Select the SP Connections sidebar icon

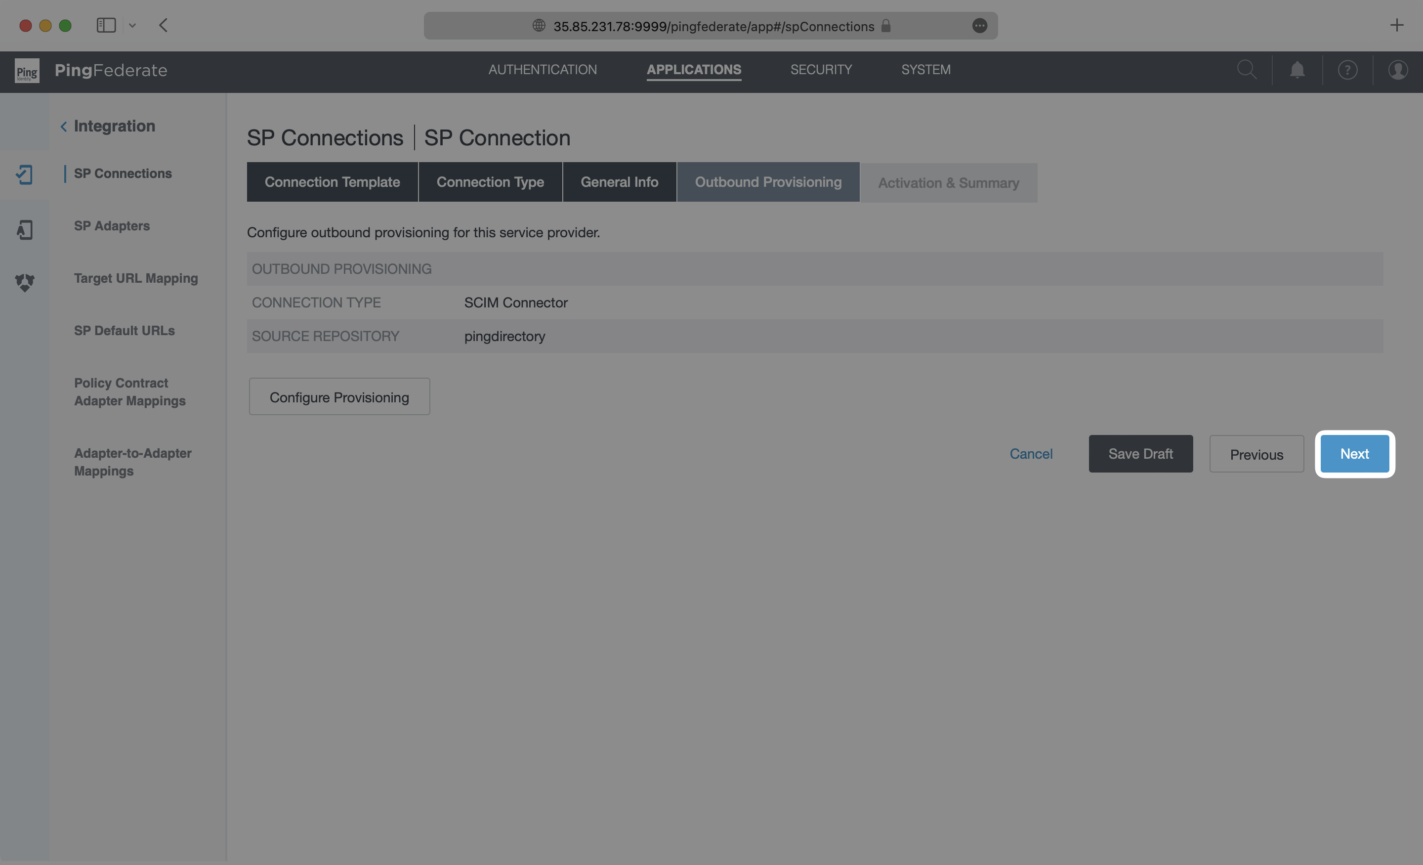point(24,174)
